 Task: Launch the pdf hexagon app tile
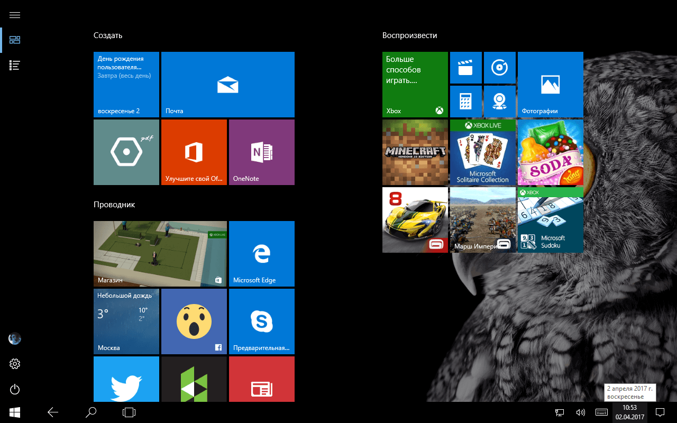(x=126, y=152)
